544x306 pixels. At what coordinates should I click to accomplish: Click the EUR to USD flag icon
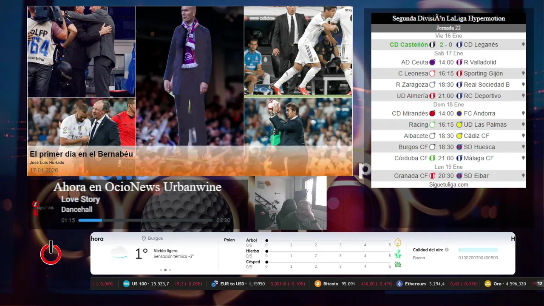215,284
